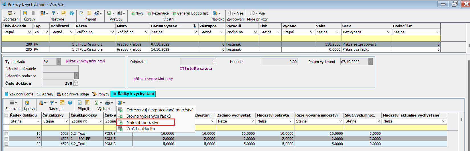The width and height of the screenshot is (470, 151).
Task: Click the printer icon in top Výstupy group
Action: point(120,13)
